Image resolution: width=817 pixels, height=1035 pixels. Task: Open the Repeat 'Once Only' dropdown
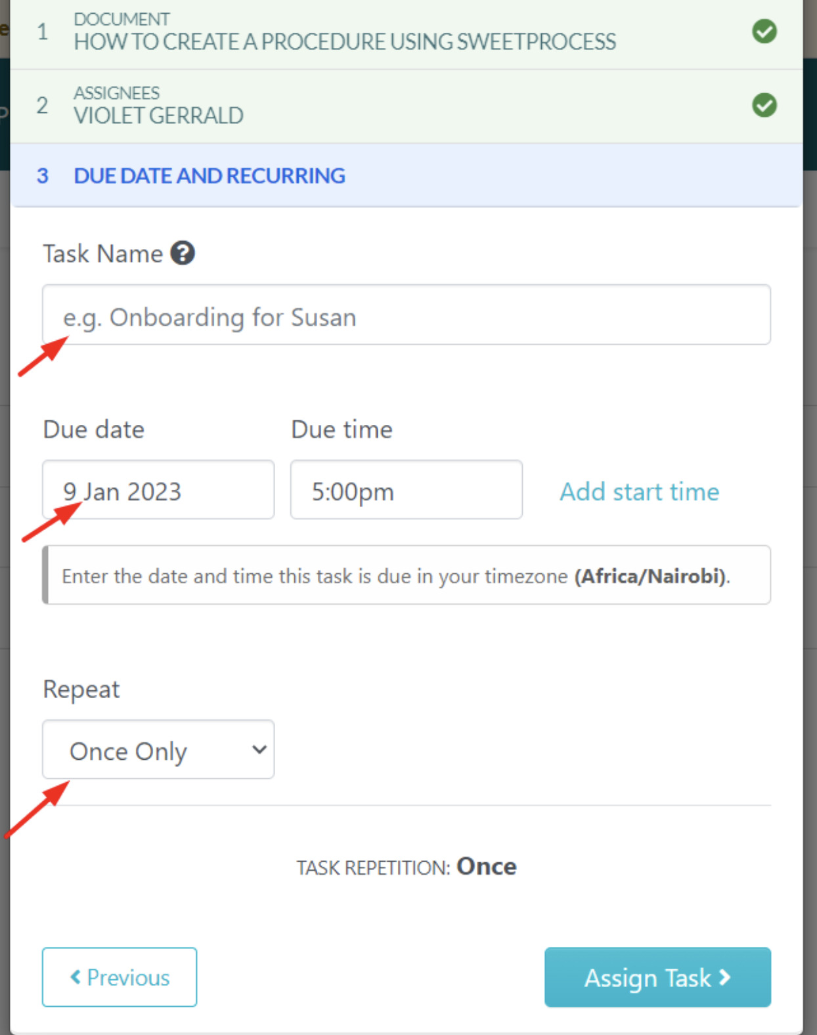point(158,749)
